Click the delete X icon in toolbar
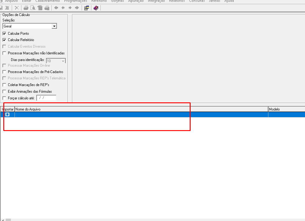Screen dimensions: 305x221 point(17,8)
